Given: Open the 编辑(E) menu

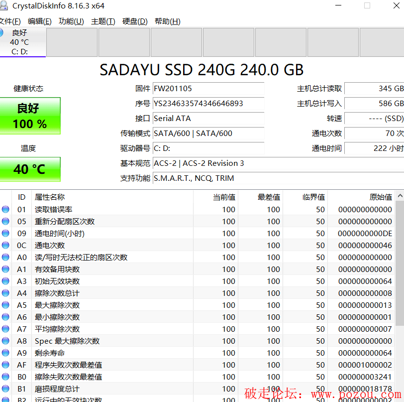Looking at the screenshot, I should 40,21.
